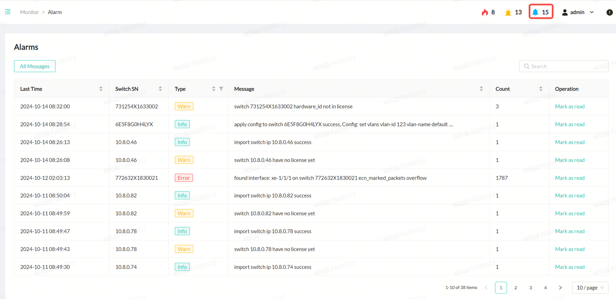This screenshot has height=299, width=616.
Task: Collapse the sidebar menu icon
Action: tap(8, 12)
